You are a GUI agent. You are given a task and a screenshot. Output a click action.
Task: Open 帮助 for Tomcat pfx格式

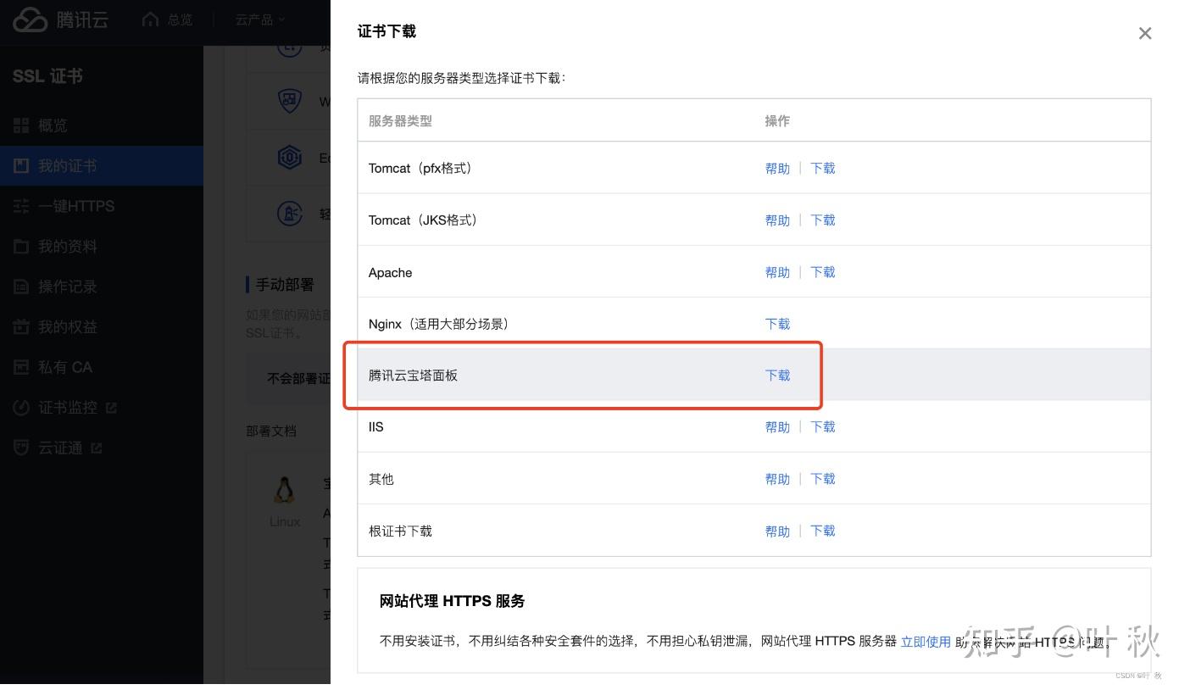(x=777, y=169)
